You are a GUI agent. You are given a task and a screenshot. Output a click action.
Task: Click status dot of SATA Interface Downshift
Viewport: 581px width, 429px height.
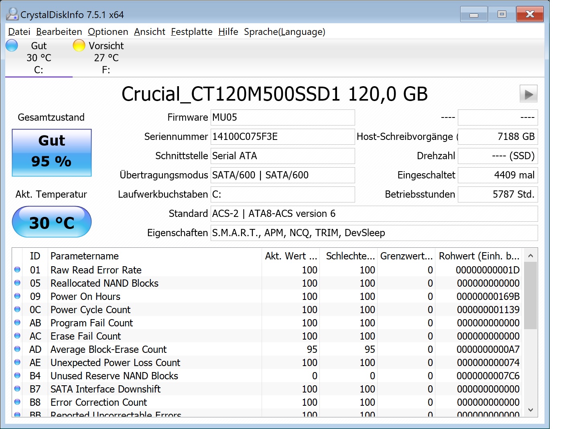pyautogui.click(x=17, y=389)
